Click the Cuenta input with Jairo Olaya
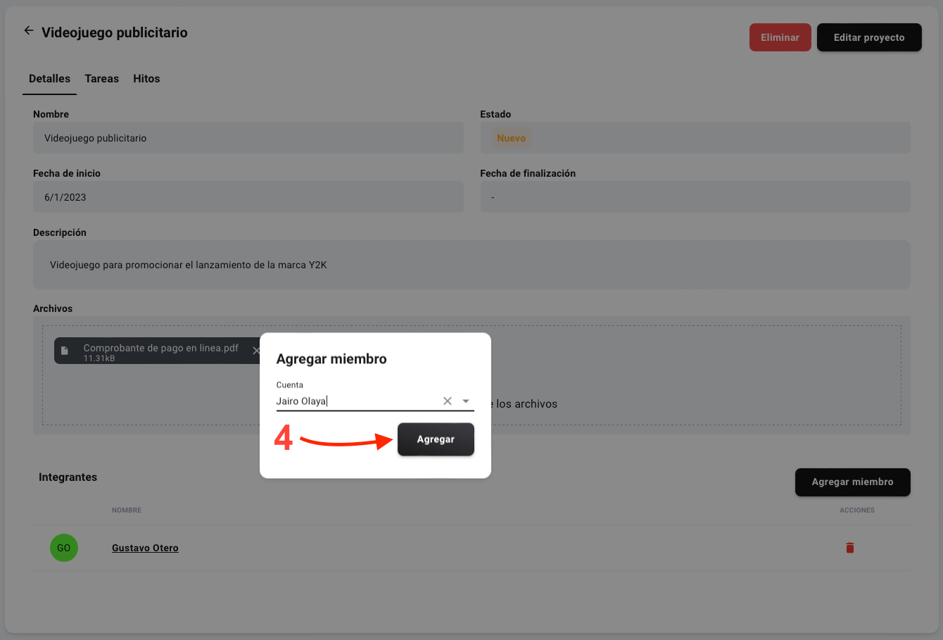The image size is (943, 640). (x=355, y=401)
